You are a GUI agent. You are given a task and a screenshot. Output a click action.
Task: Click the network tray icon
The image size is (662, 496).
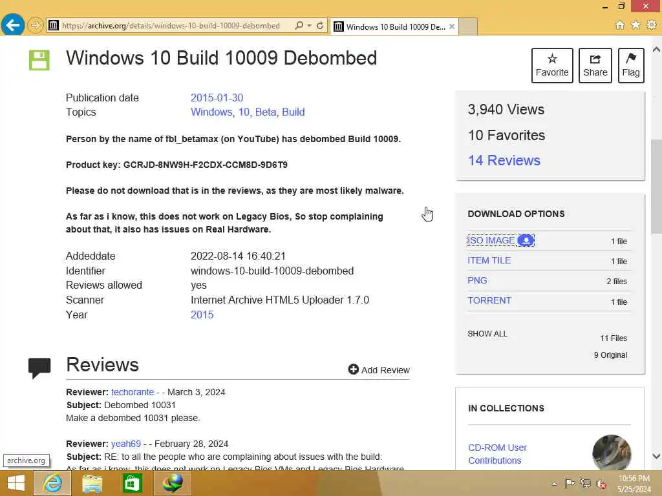click(585, 483)
